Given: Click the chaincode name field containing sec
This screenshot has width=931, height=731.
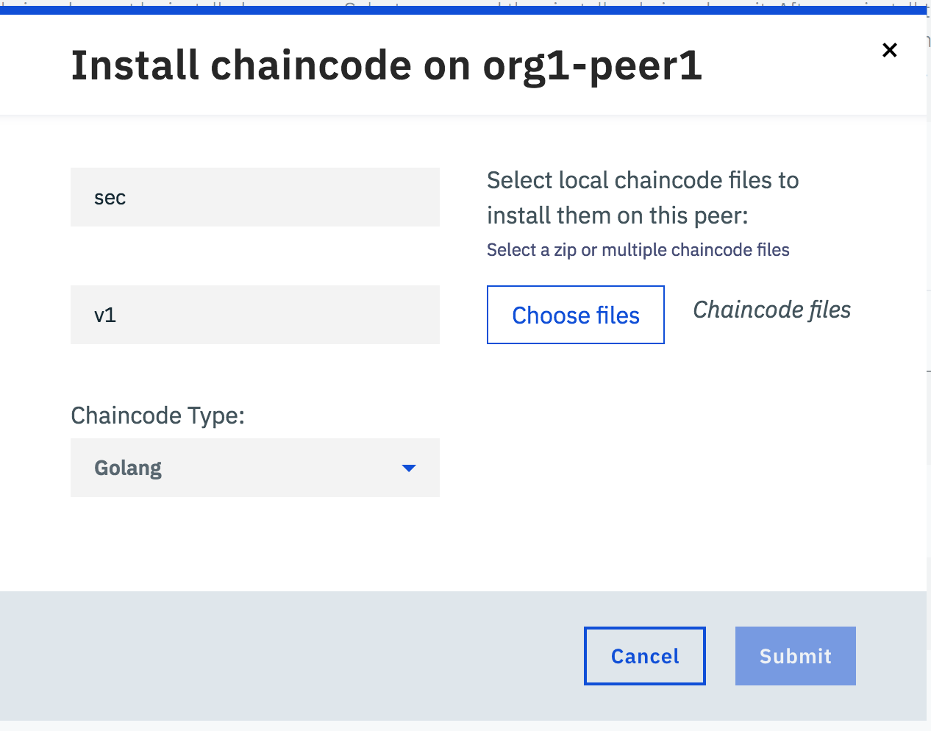Looking at the screenshot, I should [x=254, y=197].
